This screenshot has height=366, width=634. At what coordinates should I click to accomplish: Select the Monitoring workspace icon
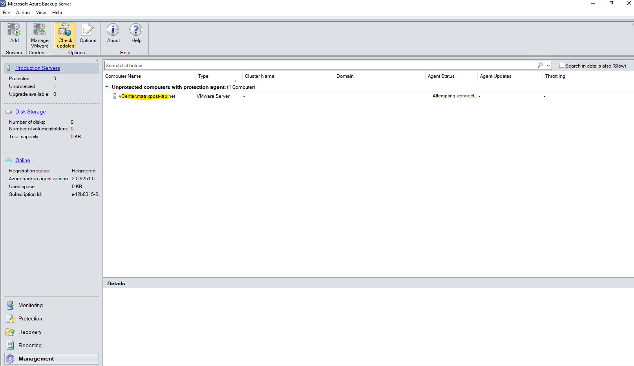[10, 306]
